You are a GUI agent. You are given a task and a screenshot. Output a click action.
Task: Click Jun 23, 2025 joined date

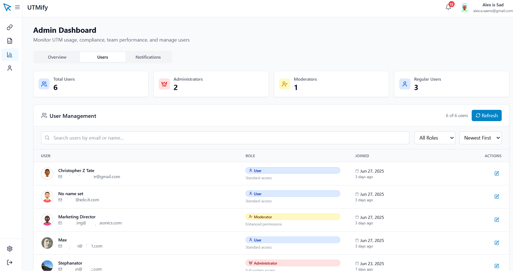pyautogui.click(x=372, y=264)
